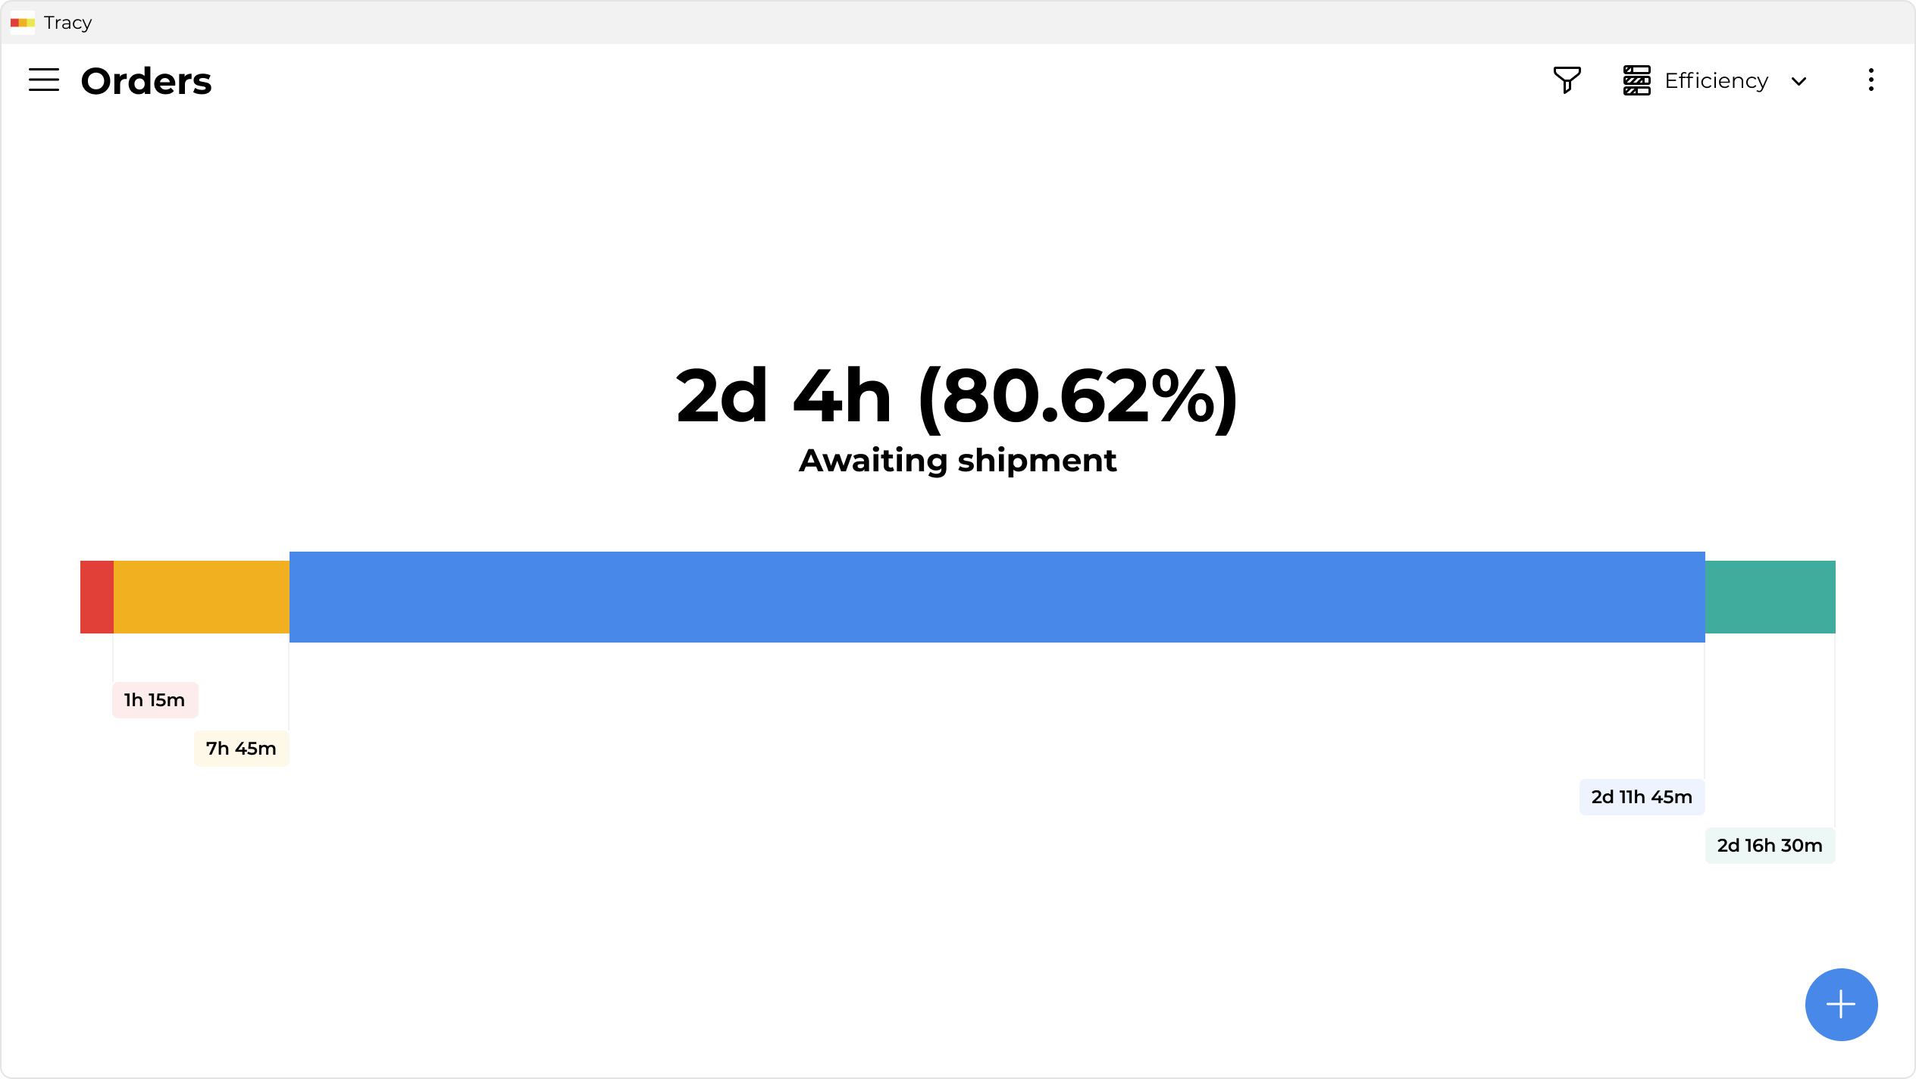Select the blue Awaiting shipment segment
Screen dimensions: 1916x1079
pyautogui.click(x=997, y=597)
